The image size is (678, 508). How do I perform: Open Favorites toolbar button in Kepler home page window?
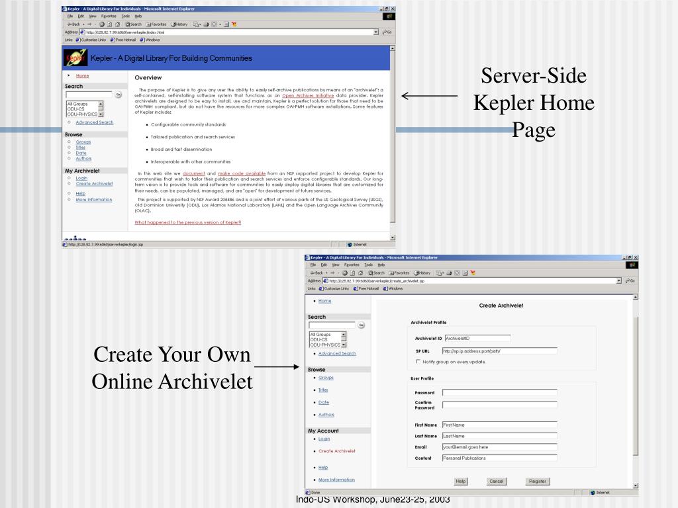(156, 24)
